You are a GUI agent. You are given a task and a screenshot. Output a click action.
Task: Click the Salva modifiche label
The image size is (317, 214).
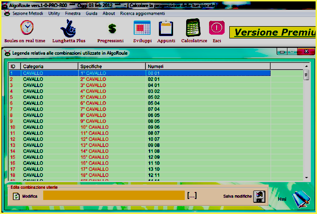click(237, 196)
